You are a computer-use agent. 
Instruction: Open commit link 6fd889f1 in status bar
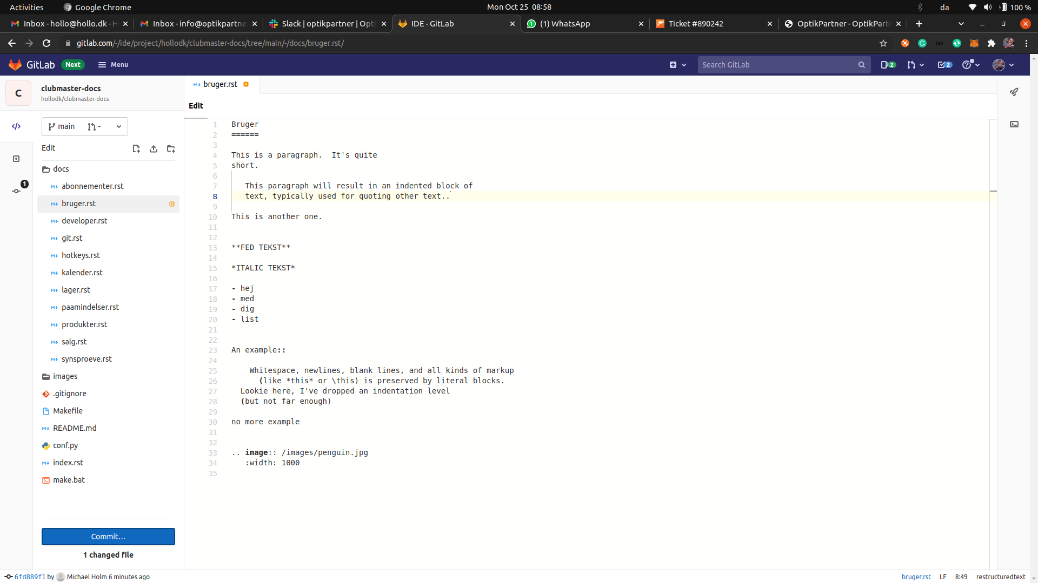click(x=30, y=577)
